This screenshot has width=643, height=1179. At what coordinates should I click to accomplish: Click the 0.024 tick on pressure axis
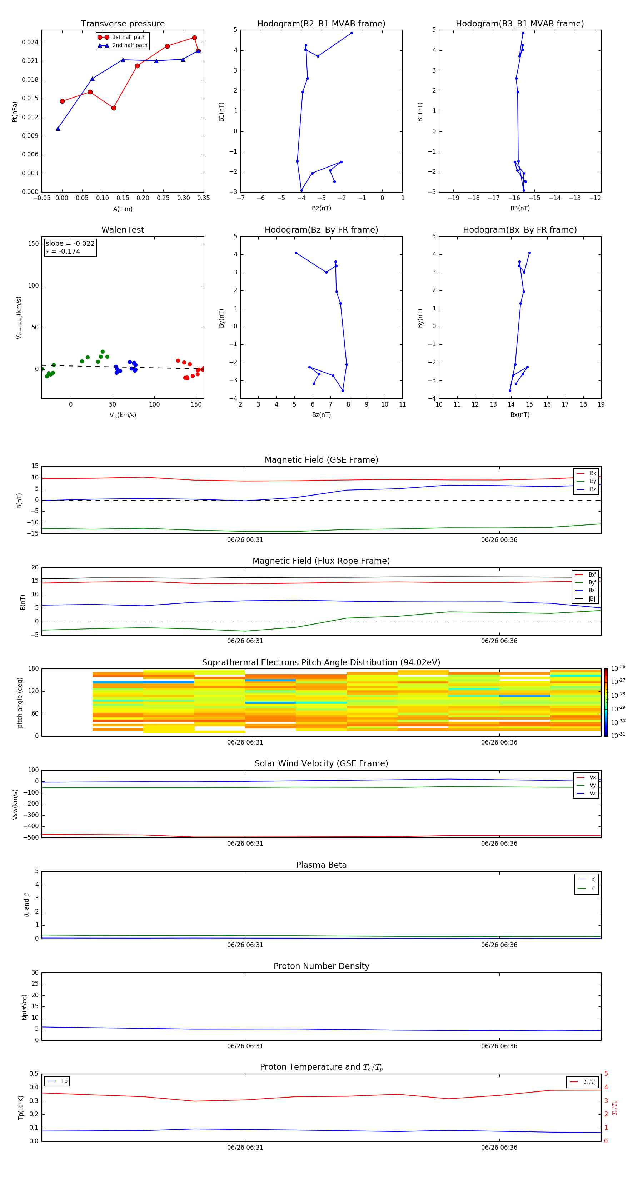click(30, 42)
